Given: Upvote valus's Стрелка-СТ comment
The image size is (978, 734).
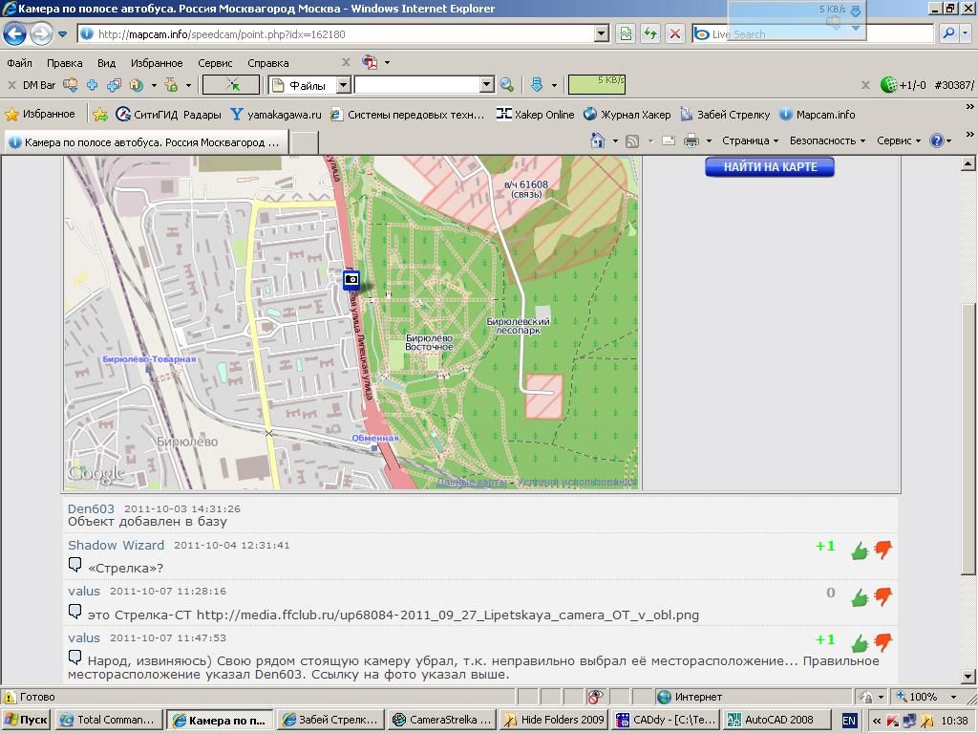Looking at the screenshot, I should [860, 597].
